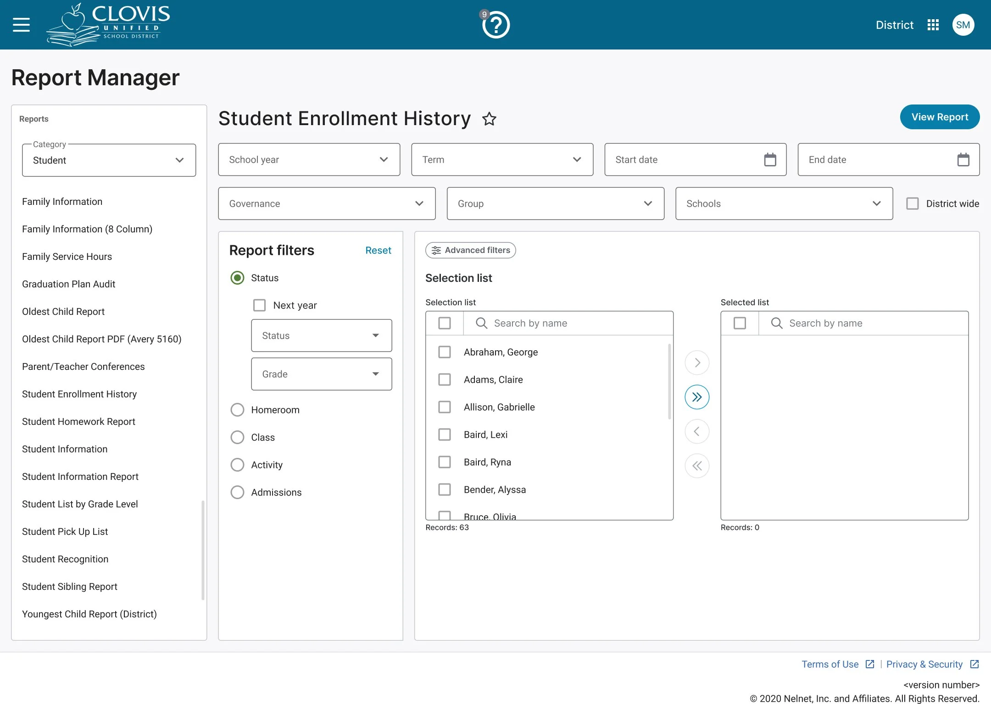Move all students with double-right arrow
The width and height of the screenshot is (991, 704).
coord(697,397)
